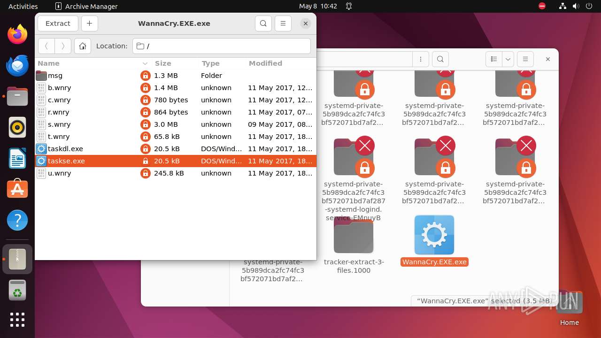
Task: Select the s.wnry file
Action: click(x=176, y=124)
